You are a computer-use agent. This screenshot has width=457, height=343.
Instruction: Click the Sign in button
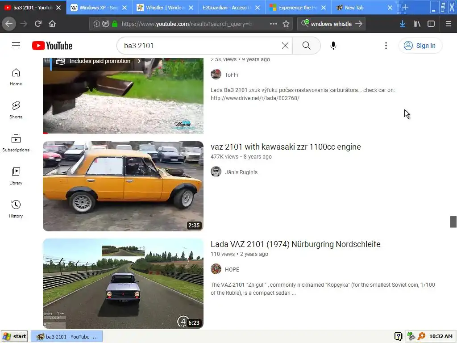(x=420, y=46)
